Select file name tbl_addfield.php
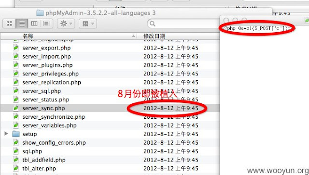This screenshot has height=175, width=309. 44,160
